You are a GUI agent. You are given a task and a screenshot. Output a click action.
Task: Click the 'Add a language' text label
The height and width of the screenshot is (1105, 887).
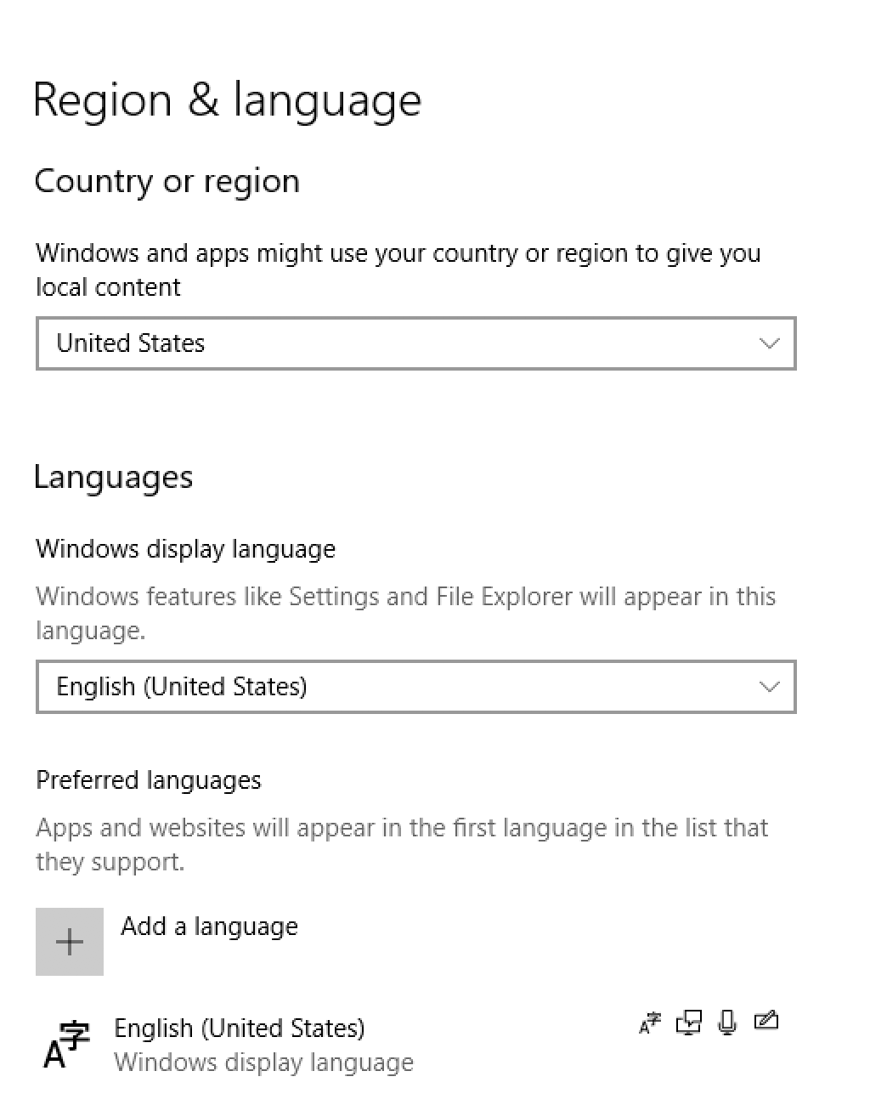point(209,926)
